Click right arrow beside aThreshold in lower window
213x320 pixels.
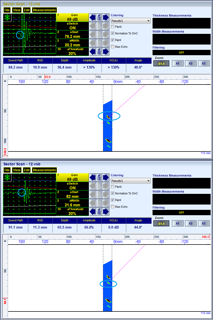click(x=106, y=211)
